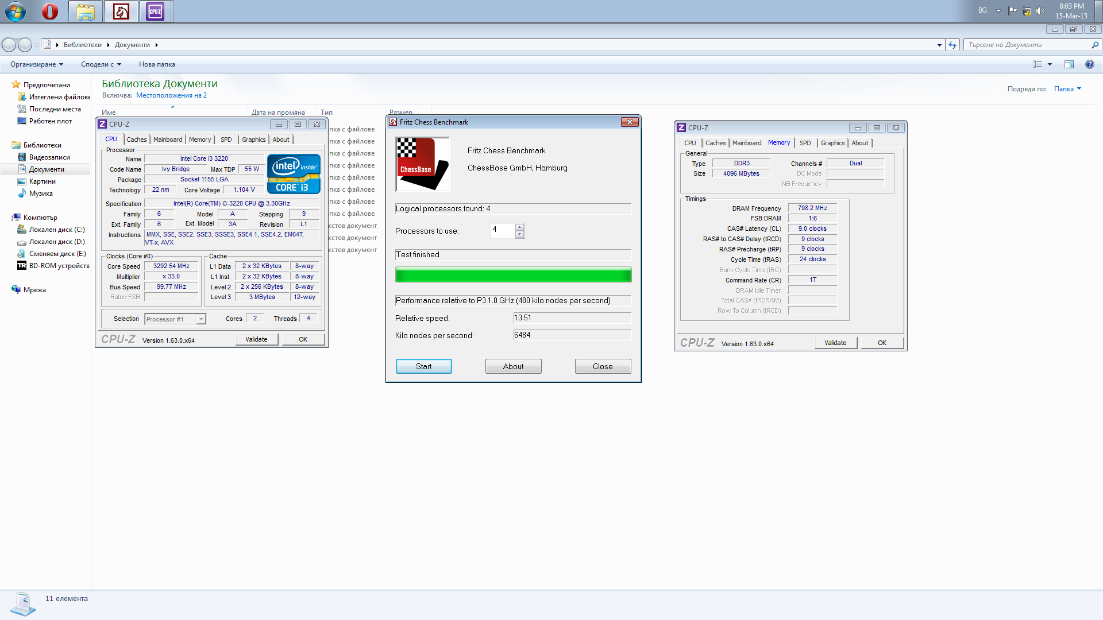Open Предпочитани favorites star
Viewport: 1103px width, 620px height.
[16, 84]
